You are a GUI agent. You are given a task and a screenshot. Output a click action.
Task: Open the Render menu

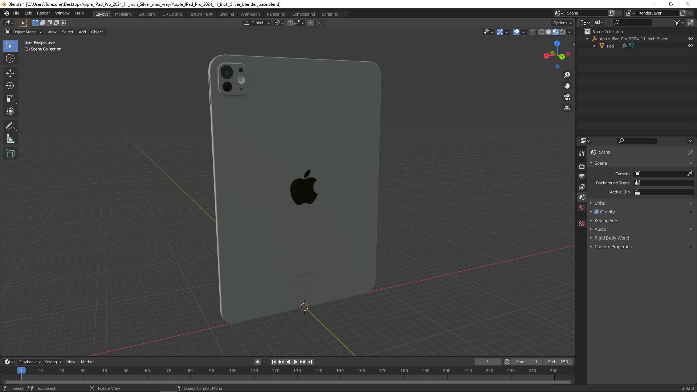pyautogui.click(x=43, y=13)
